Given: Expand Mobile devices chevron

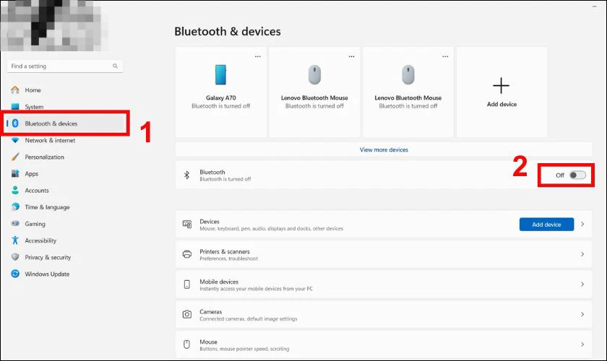Looking at the screenshot, I should [582, 284].
